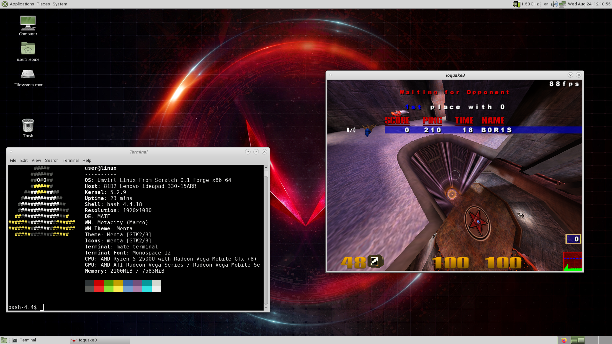Open the System menu

60,4
